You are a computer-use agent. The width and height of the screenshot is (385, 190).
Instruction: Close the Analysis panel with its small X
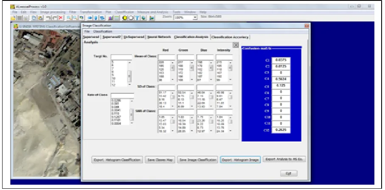coord(236,45)
